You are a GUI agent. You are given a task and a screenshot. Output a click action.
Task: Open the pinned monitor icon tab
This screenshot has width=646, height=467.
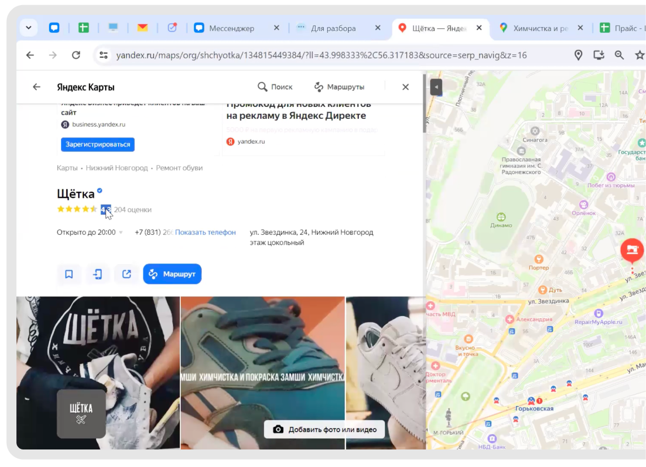point(113,28)
